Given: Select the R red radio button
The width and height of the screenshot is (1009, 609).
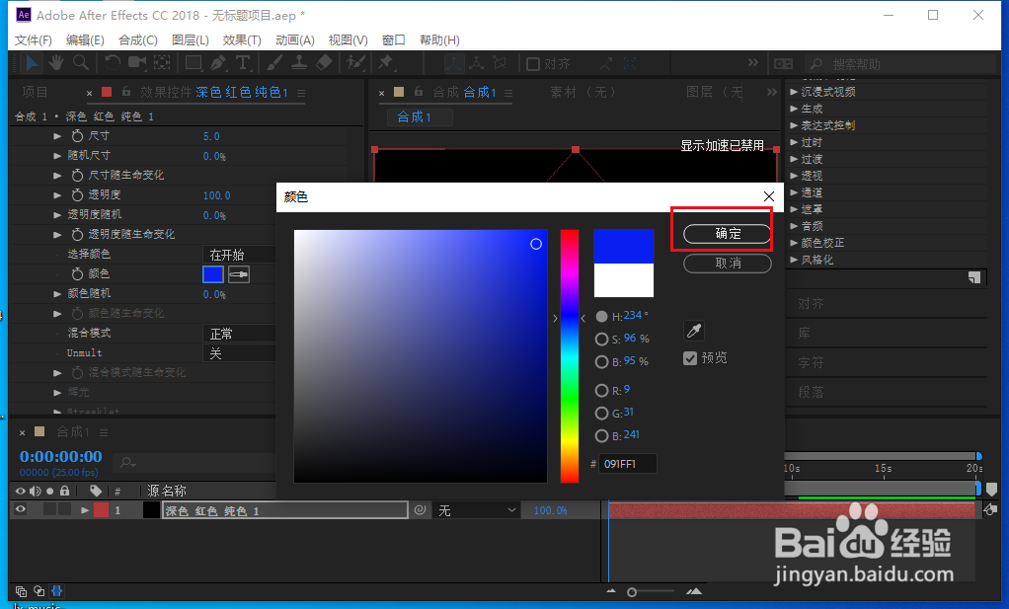Looking at the screenshot, I should (601, 390).
